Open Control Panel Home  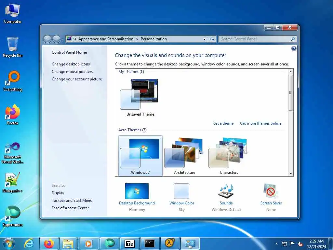click(69, 52)
